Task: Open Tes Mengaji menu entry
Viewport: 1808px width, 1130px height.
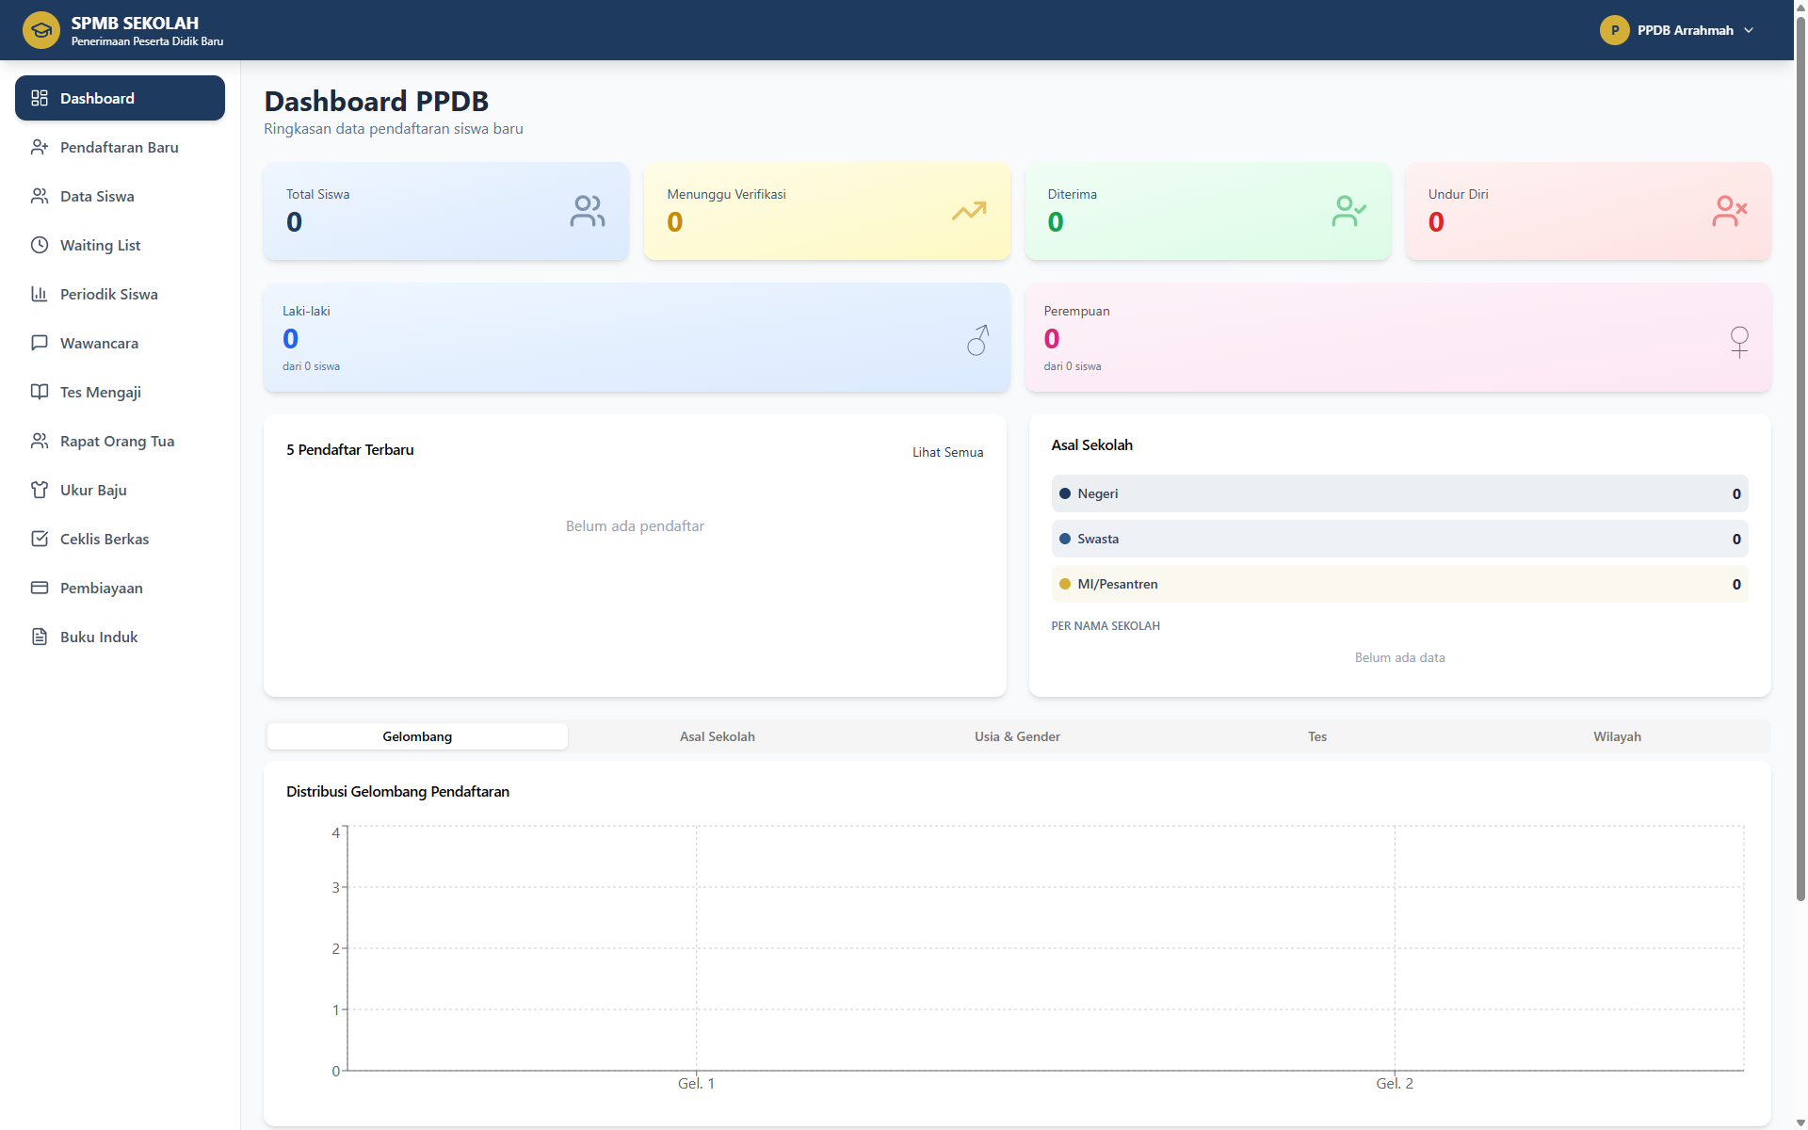Action: point(120,392)
